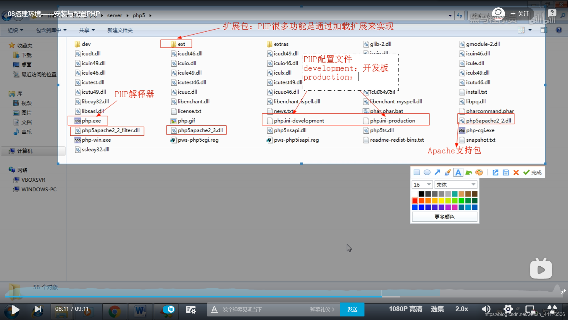Activate the text annotation tool
568x320 pixels.
click(x=458, y=172)
